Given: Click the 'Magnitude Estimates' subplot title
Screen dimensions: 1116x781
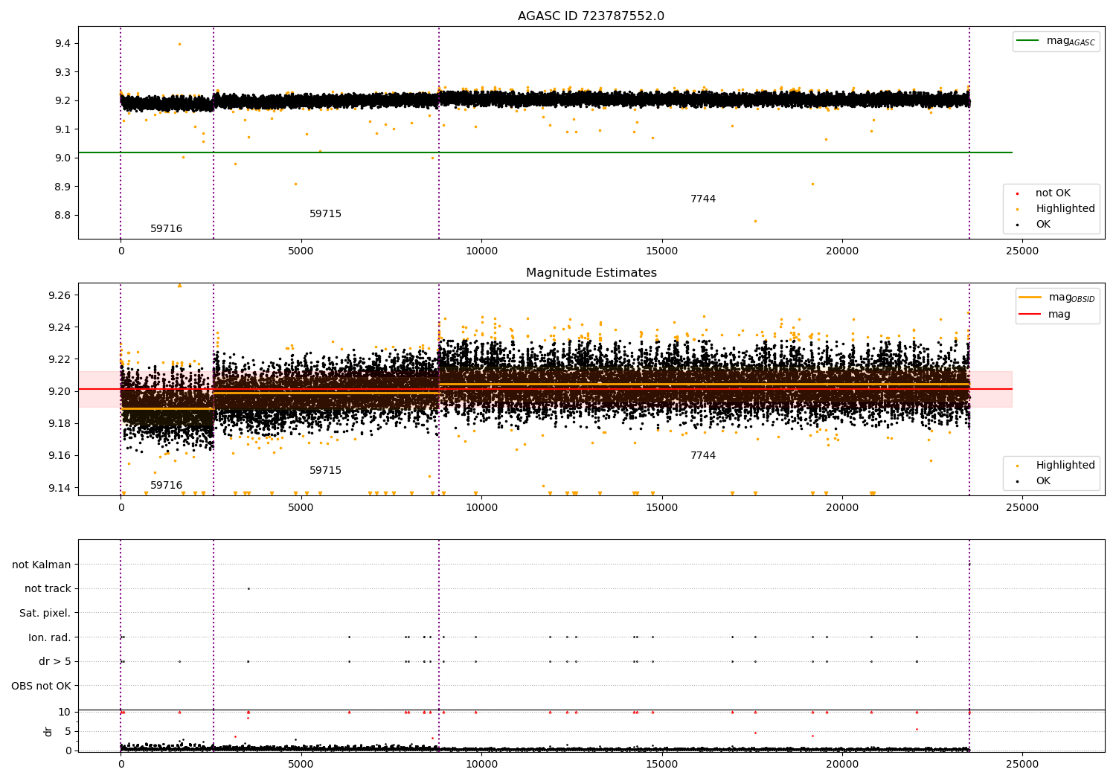Looking at the screenshot, I should [591, 273].
